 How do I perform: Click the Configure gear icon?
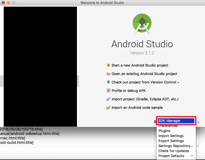pyautogui.click(x=155, y=122)
